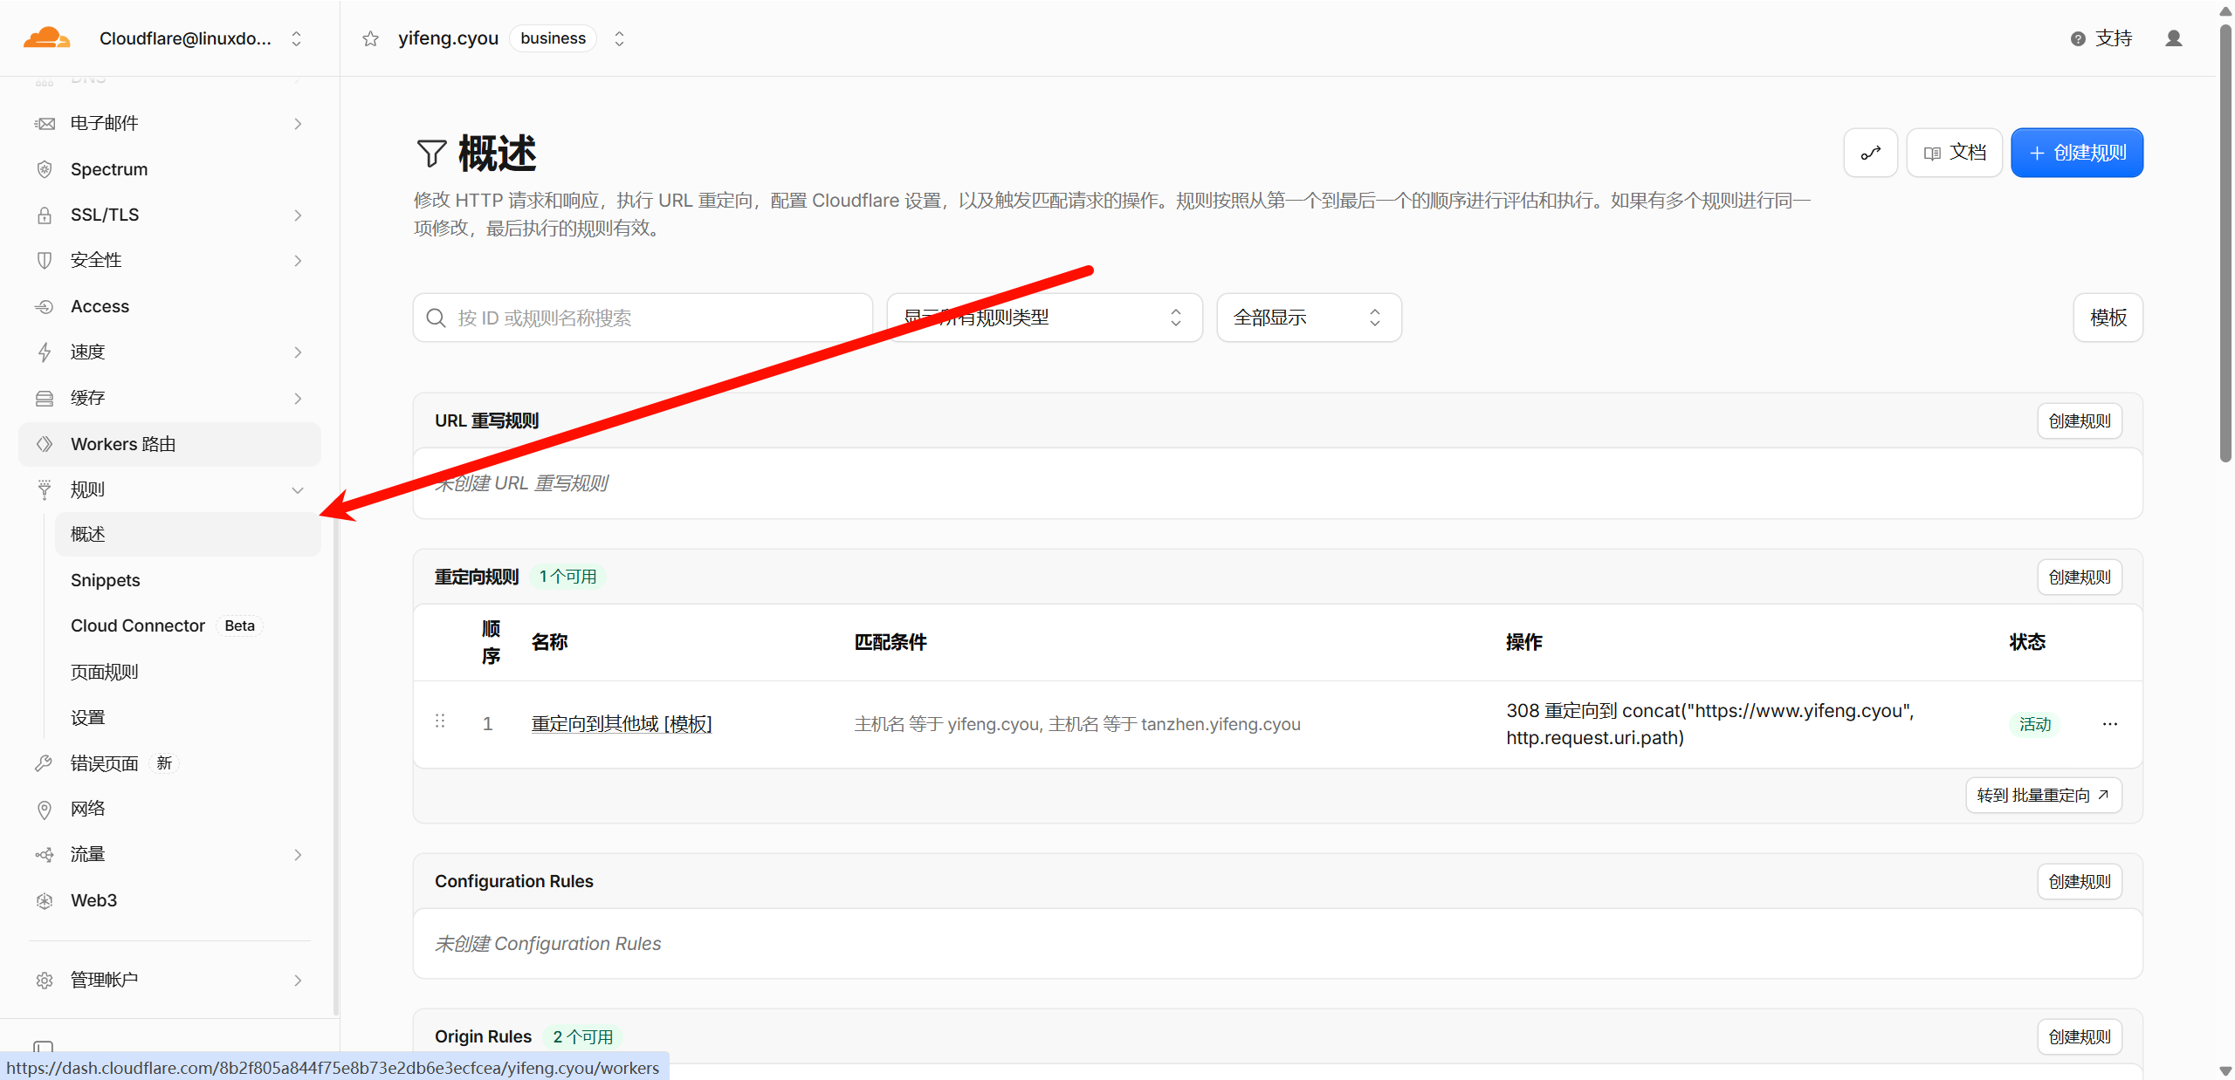Viewport: 2235px width, 1080px height.
Task: Expand the 电子邮件 menu chevron
Action: (x=298, y=124)
